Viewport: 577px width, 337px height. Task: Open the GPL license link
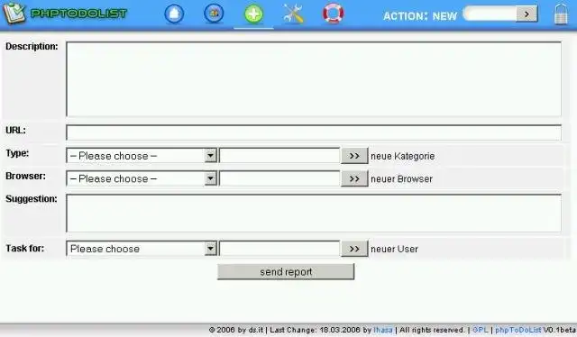(481, 330)
